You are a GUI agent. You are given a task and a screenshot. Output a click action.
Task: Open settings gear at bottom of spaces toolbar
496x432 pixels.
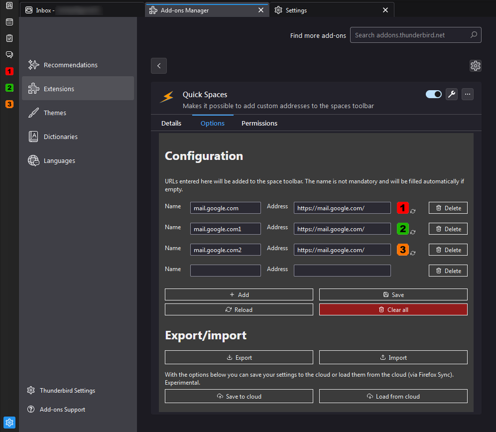point(9,422)
